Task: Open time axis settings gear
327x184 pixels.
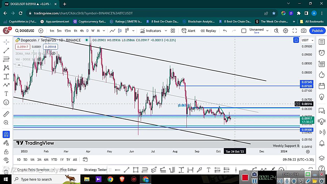Action: pos(308,152)
